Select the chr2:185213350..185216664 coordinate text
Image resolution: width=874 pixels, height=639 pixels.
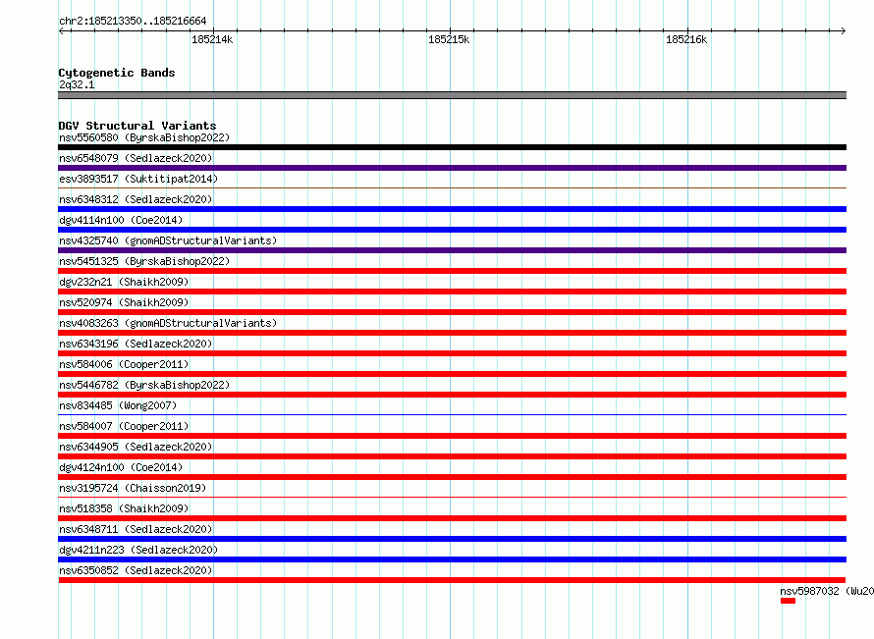tap(133, 22)
